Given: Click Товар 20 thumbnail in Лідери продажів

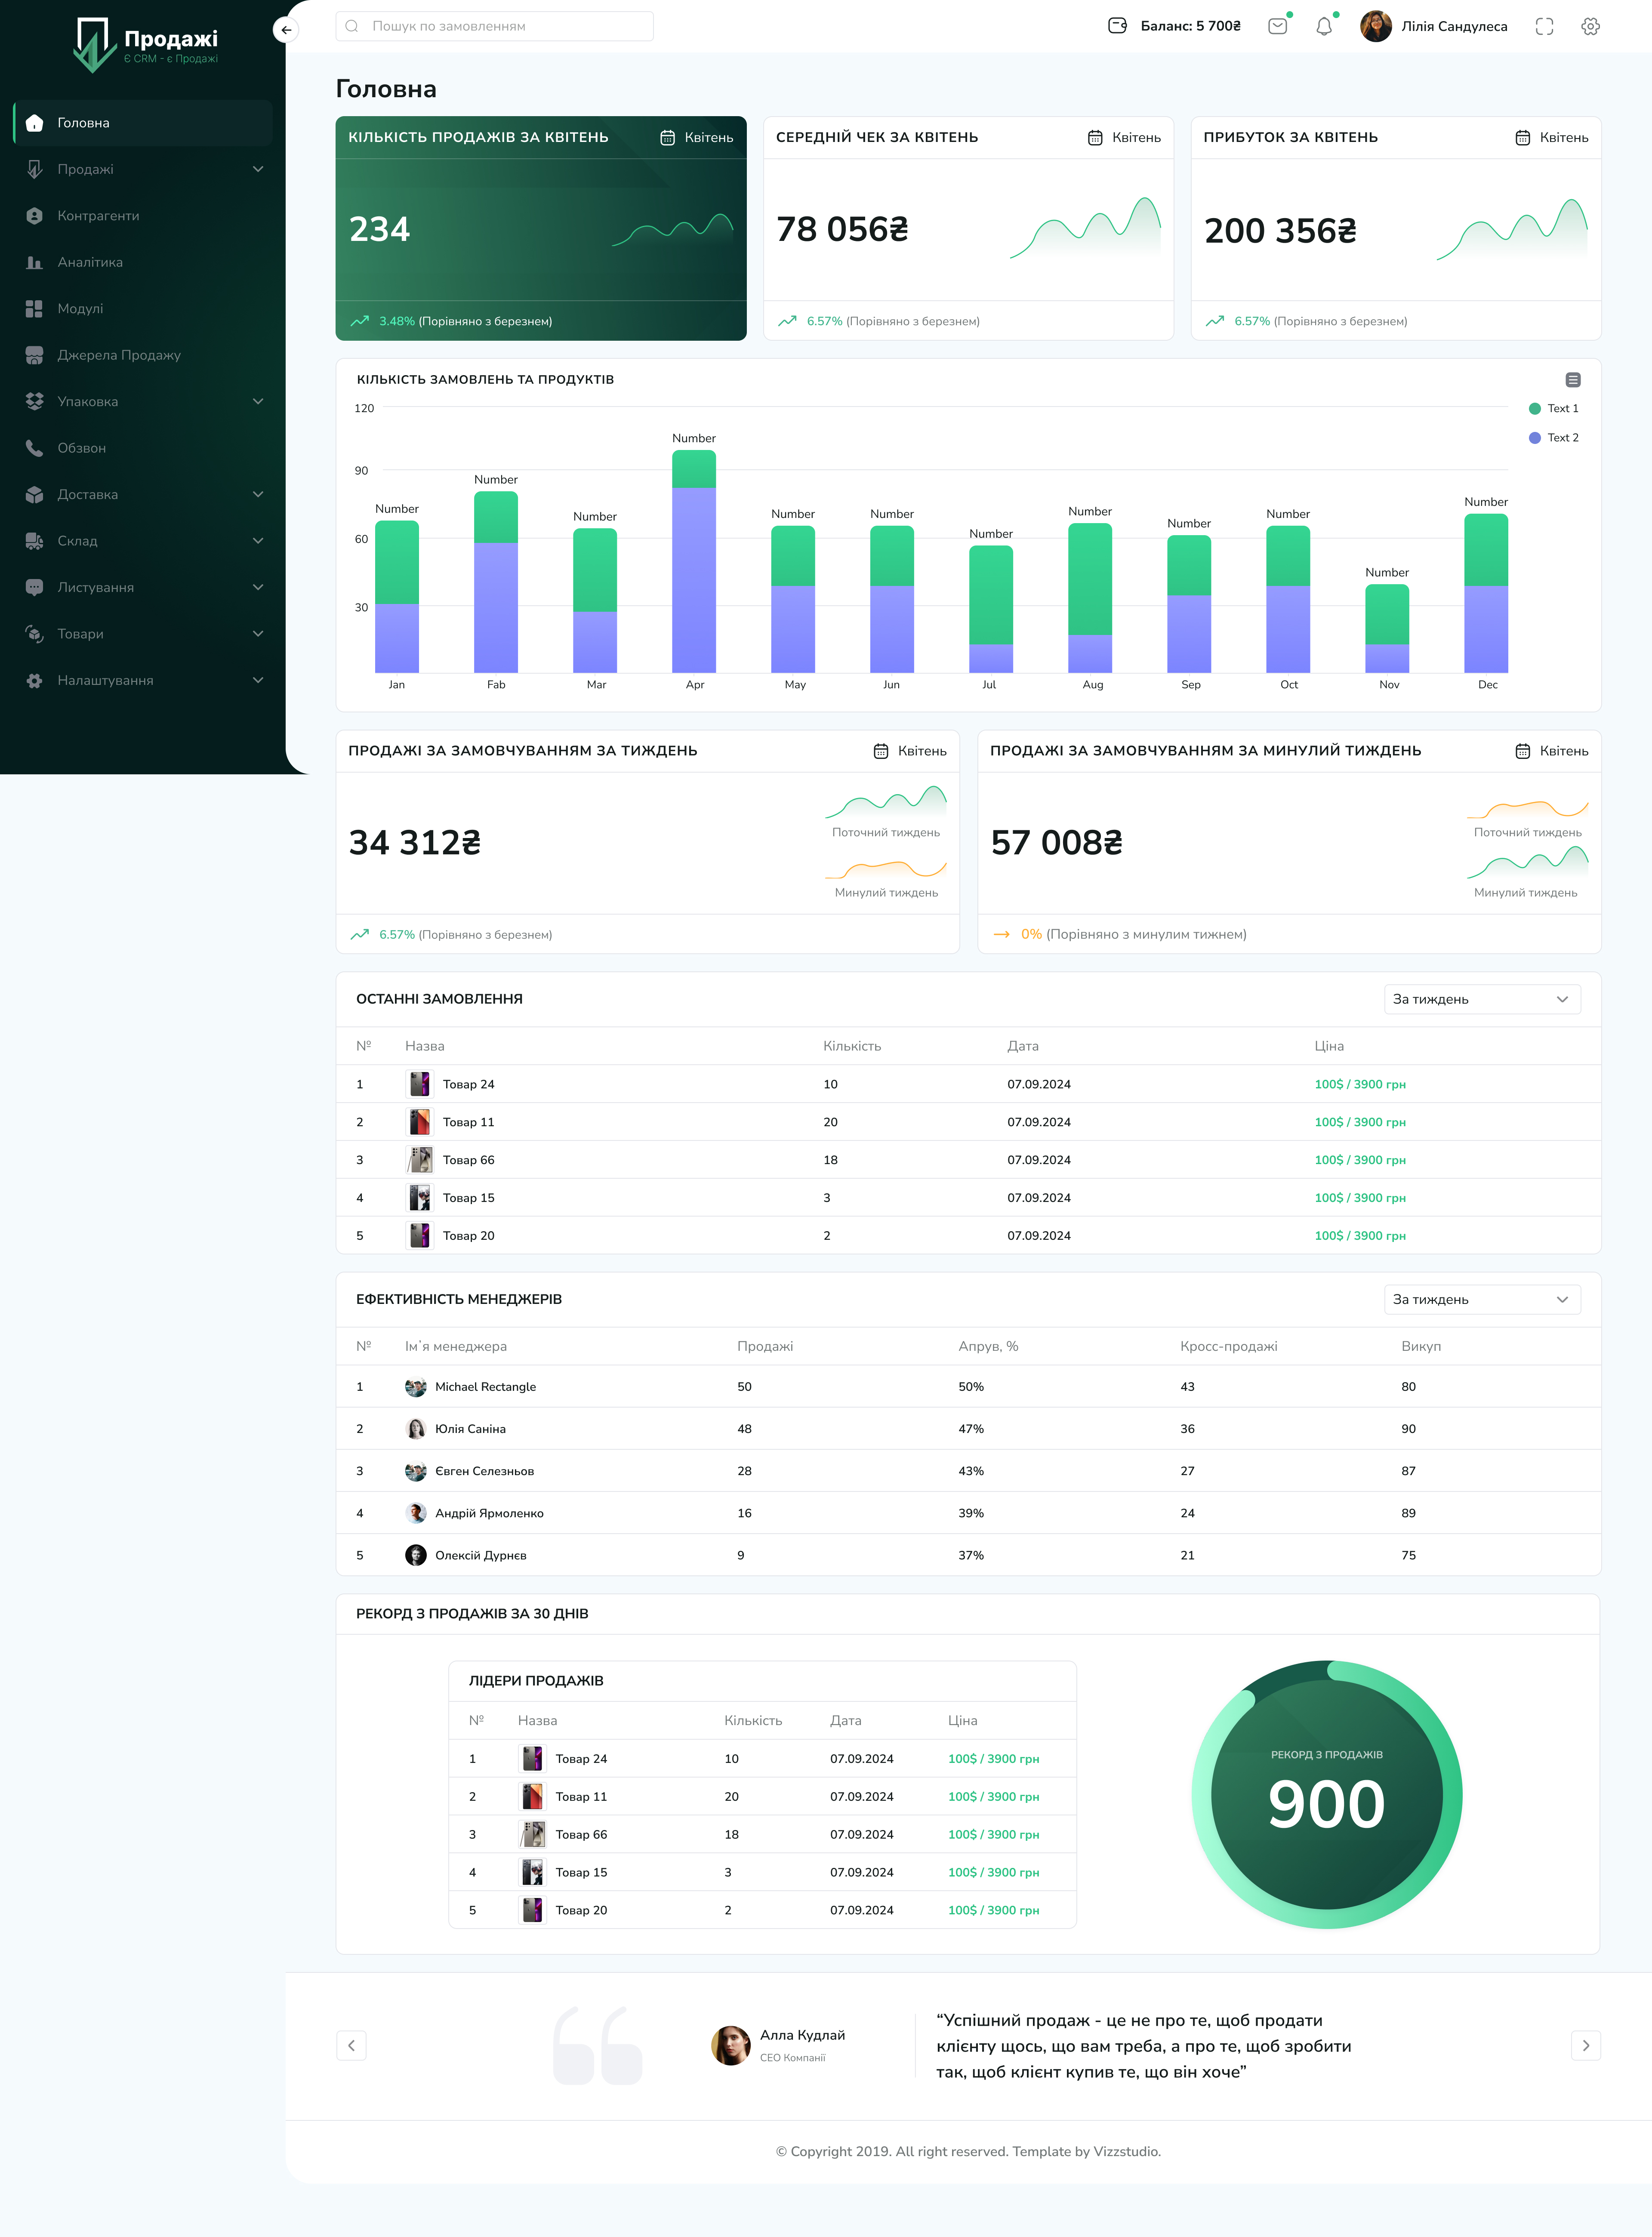Looking at the screenshot, I should coord(533,1911).
